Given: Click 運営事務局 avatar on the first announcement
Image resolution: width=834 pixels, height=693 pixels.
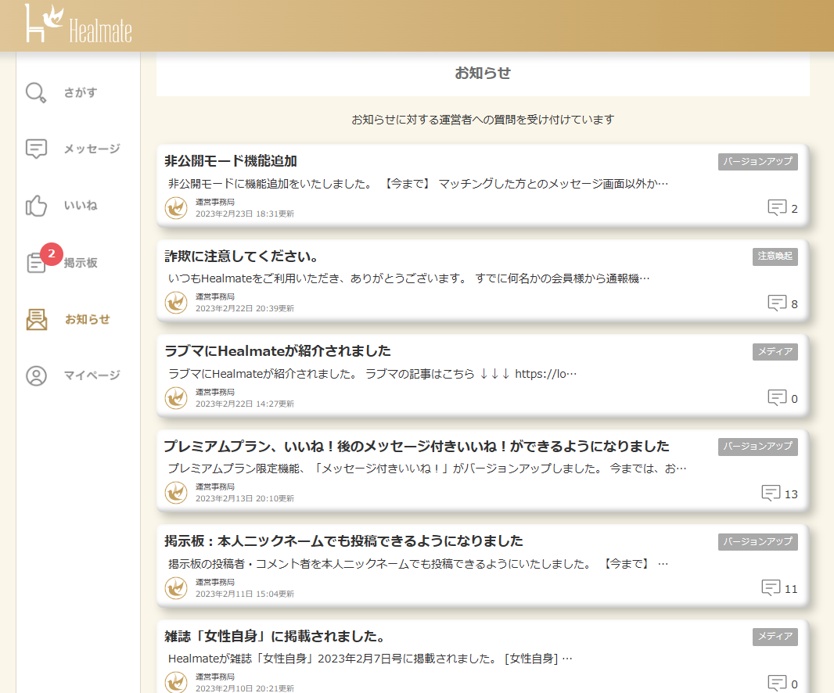Looking at the screenshot, I should [x=176, y=208].
